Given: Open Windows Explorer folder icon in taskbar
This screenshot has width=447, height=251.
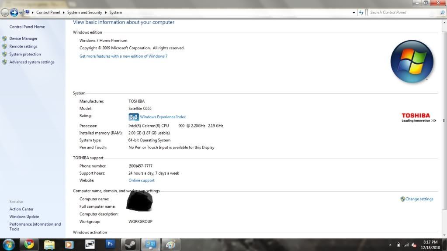Looking at the screenshot, I should (x=49, y=244).
